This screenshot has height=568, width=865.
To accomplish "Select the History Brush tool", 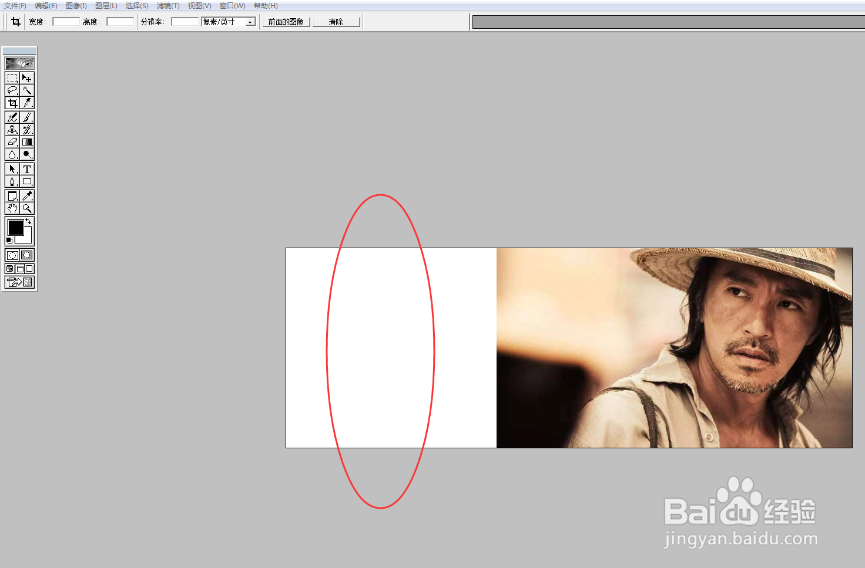I will point(27,130).
